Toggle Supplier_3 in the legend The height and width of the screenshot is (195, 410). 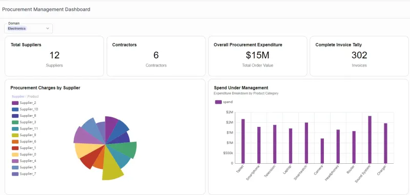pos(24,122)
